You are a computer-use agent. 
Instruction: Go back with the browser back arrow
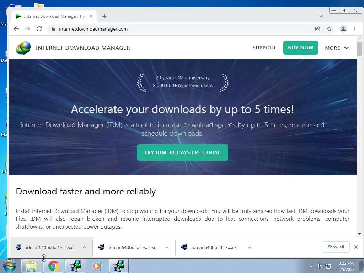click(16, 29)
